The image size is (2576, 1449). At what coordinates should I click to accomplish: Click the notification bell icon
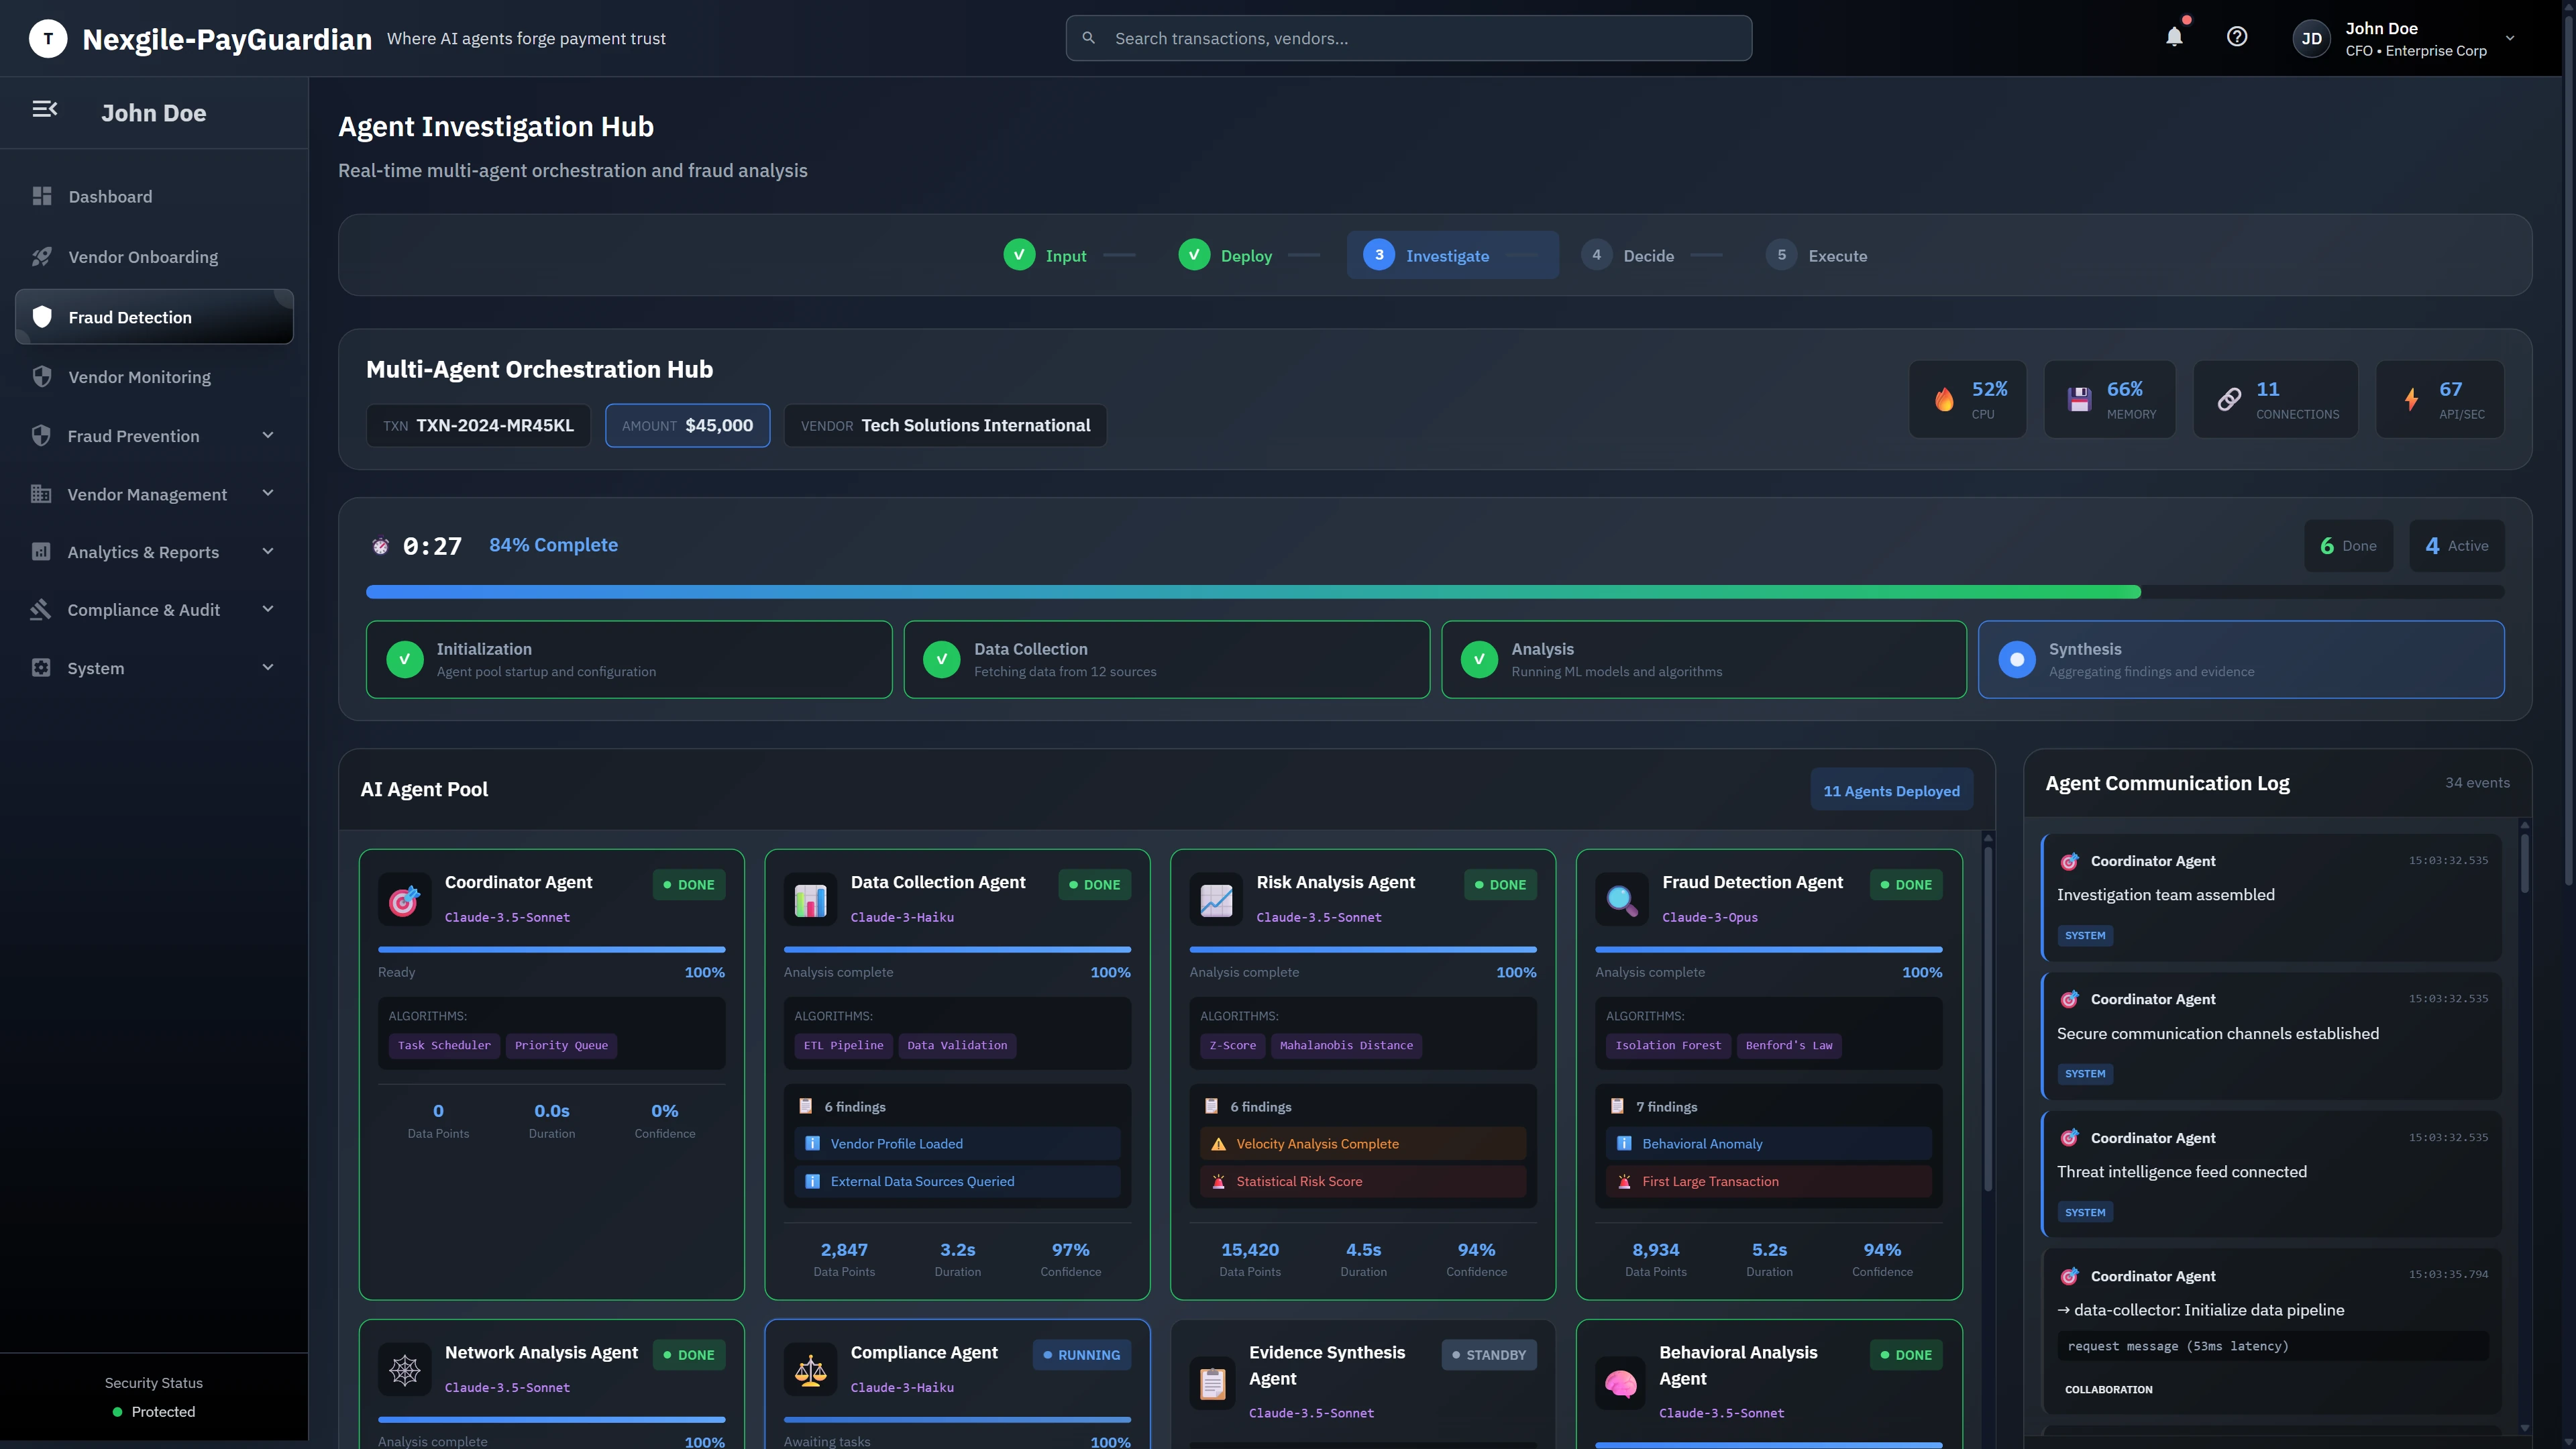[2173, 37]
